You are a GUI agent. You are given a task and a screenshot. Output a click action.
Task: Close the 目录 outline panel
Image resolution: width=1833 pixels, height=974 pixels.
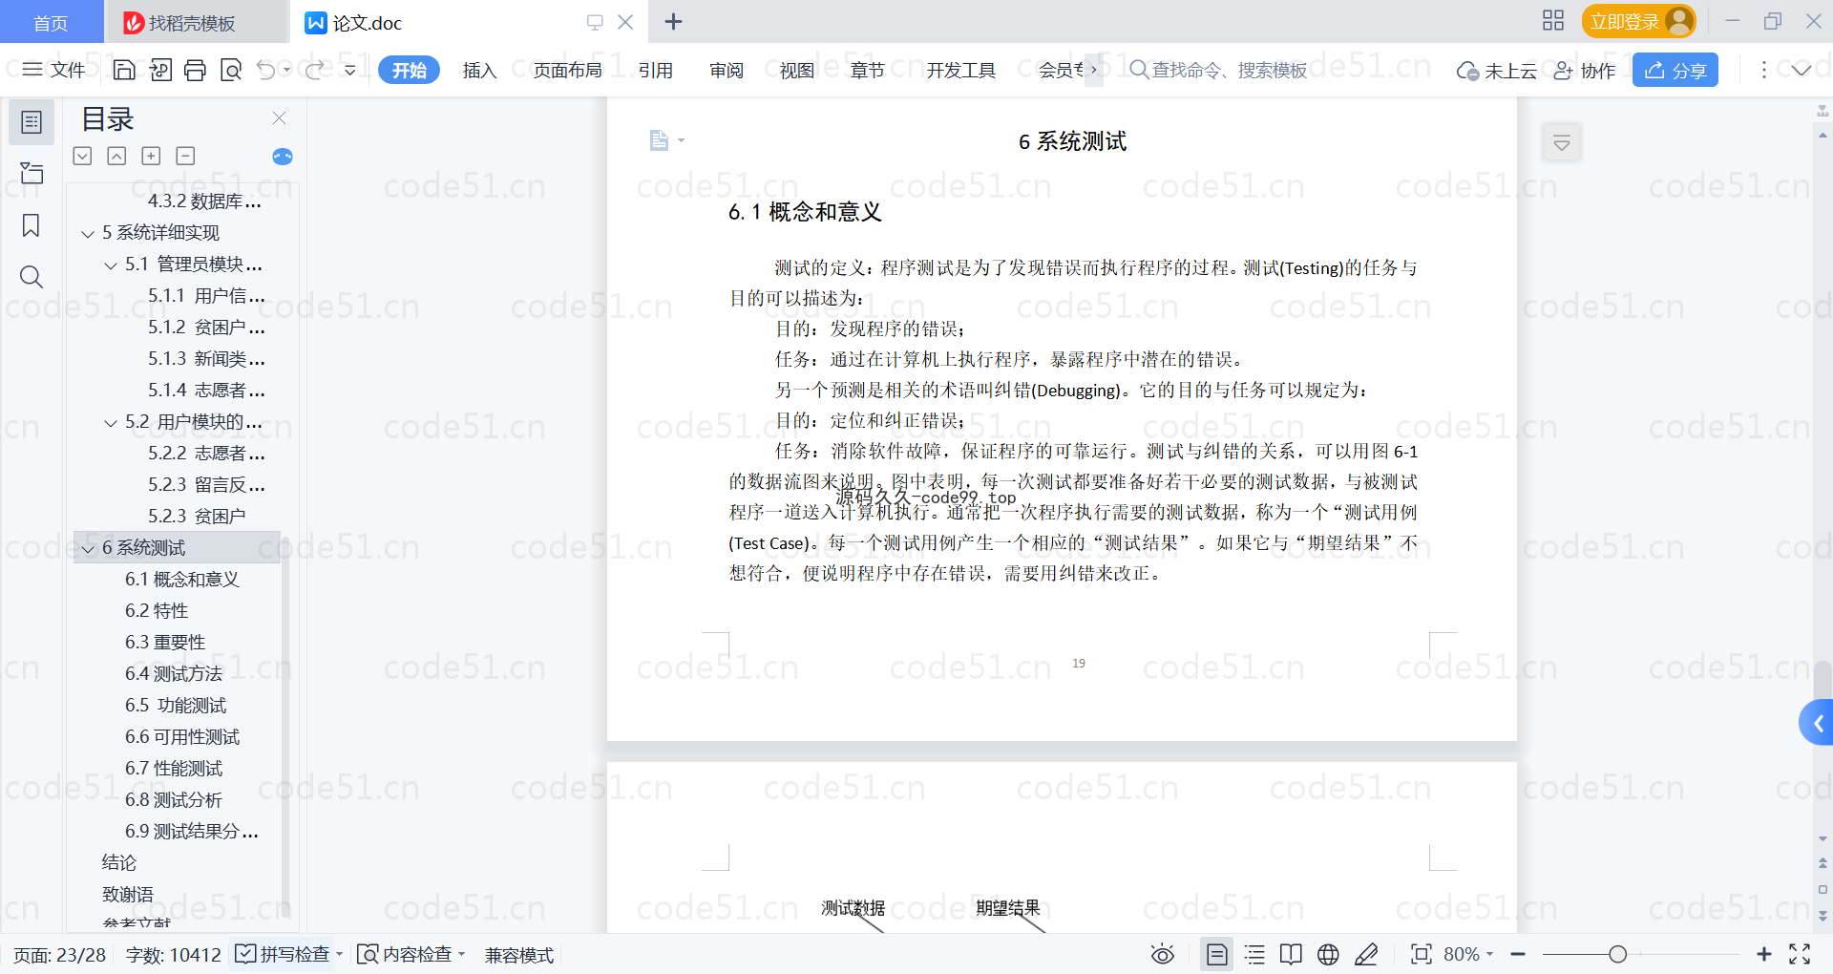pos(280,118)
